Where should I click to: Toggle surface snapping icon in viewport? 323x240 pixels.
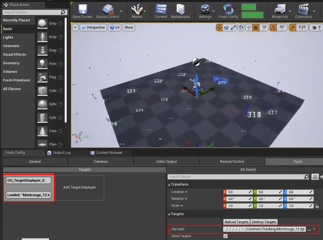(249, 27)
